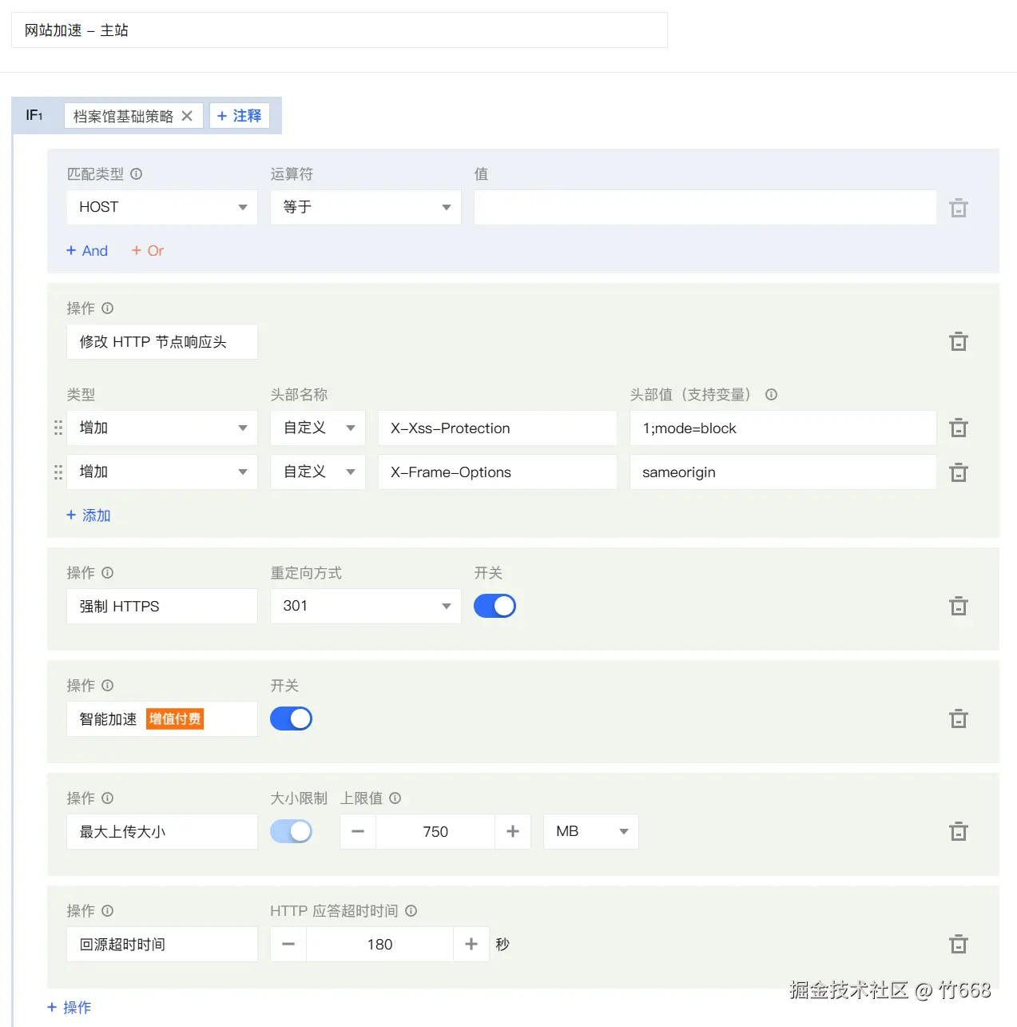Open the MB unit dropdown
This screenshot has height=1027, width=1017.
point(591,831)
